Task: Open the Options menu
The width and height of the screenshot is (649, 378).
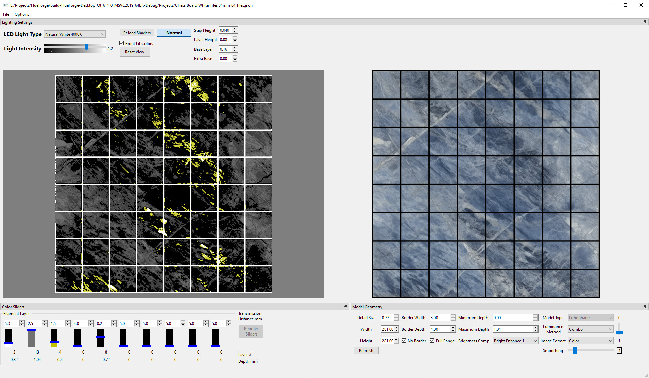Action: click(x=22, y=14)
